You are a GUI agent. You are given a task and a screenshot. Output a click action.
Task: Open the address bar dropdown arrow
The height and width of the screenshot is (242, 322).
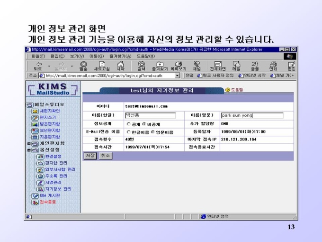pos(178,76)
